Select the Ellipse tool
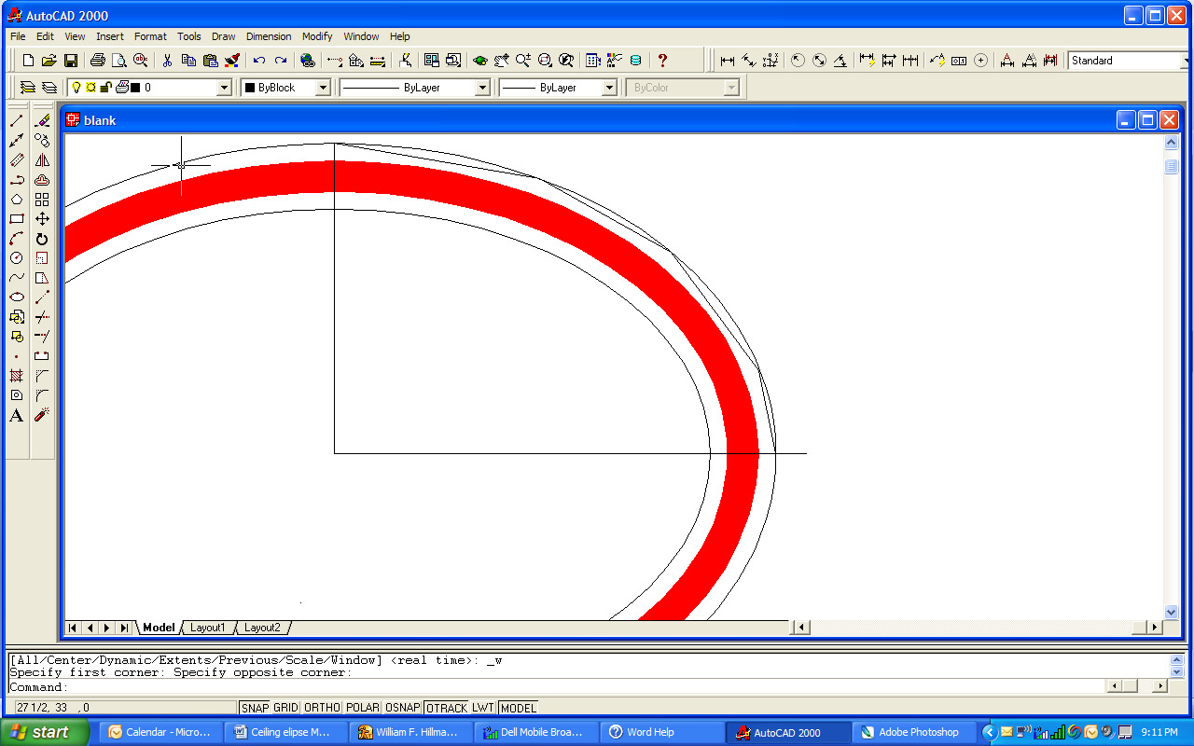The image size is (1194, 746). coord(16,297)
